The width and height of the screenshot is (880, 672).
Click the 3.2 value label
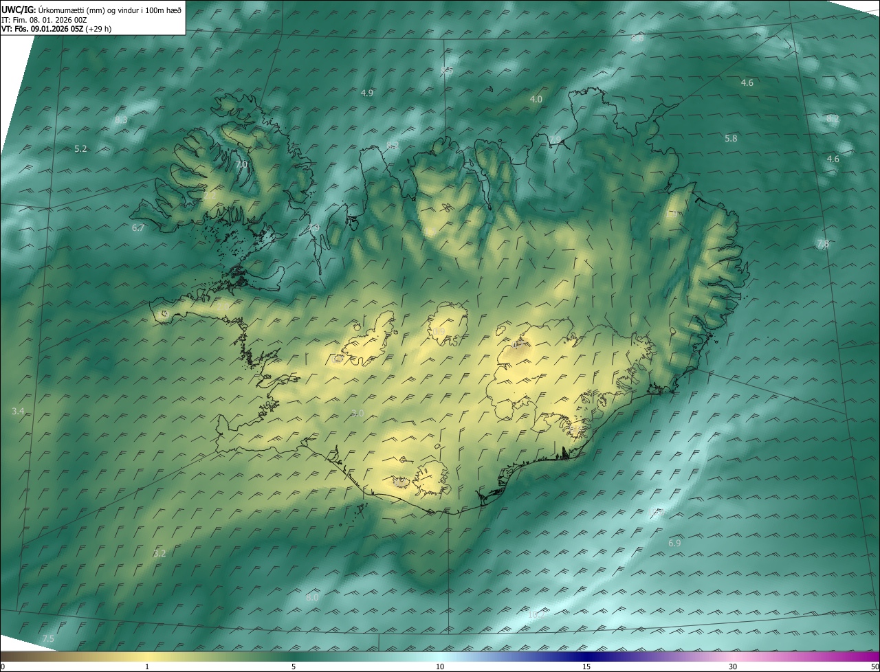pyautogui.click(x=159, y=553)
